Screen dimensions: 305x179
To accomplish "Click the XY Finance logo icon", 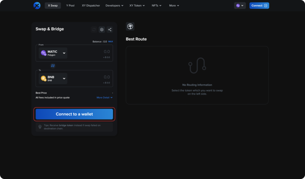I will [x=37, y=5].
